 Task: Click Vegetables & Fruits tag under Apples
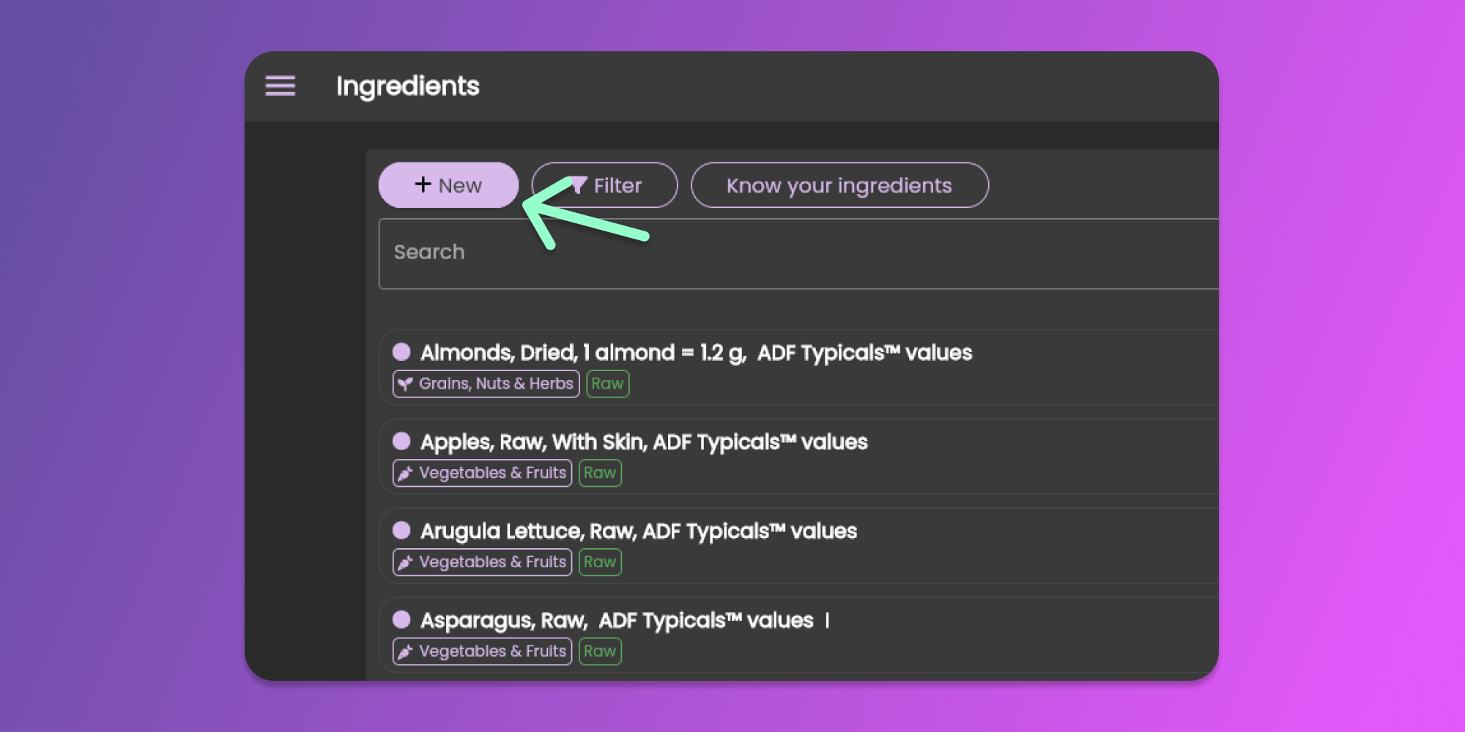pyautogui.click(x=483, y=473)
